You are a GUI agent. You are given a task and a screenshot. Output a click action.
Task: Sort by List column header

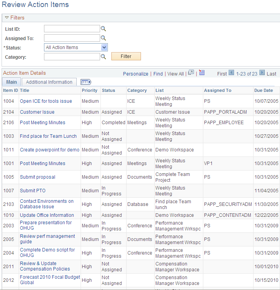tap(160, 90)
